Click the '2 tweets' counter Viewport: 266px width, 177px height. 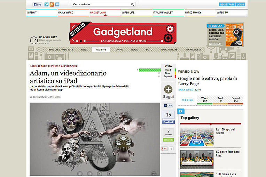point(168,132)
